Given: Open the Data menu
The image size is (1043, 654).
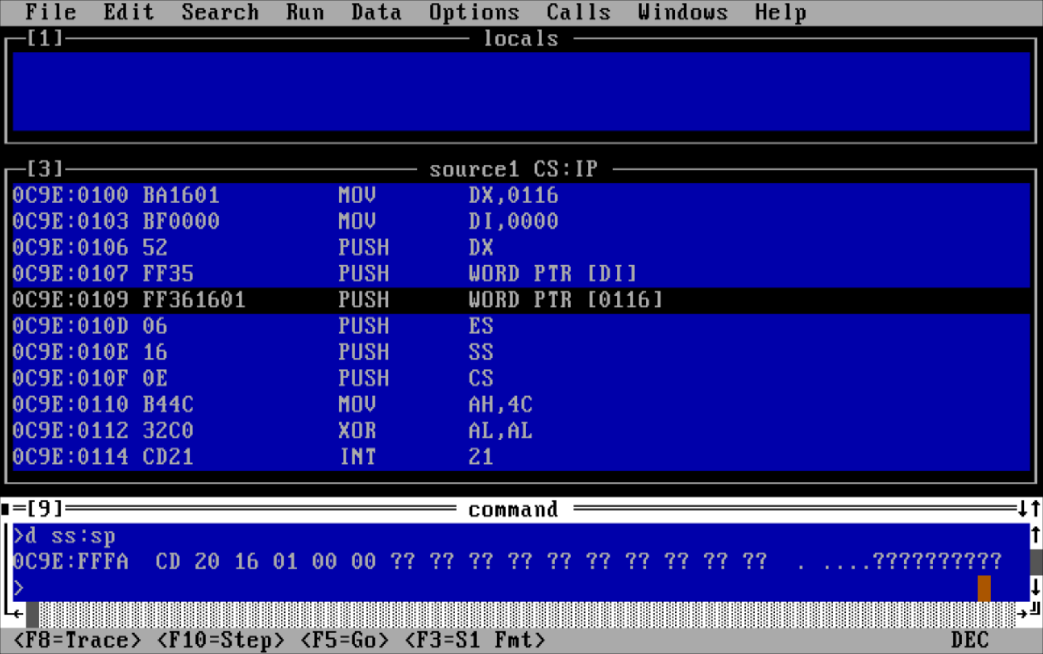Looking at the screenshot, I should point(376,12).
